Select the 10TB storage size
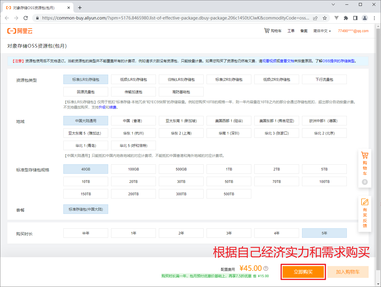The width and height of the screenshot is (381, 287). pyautogui.click(x=86, y=181)
